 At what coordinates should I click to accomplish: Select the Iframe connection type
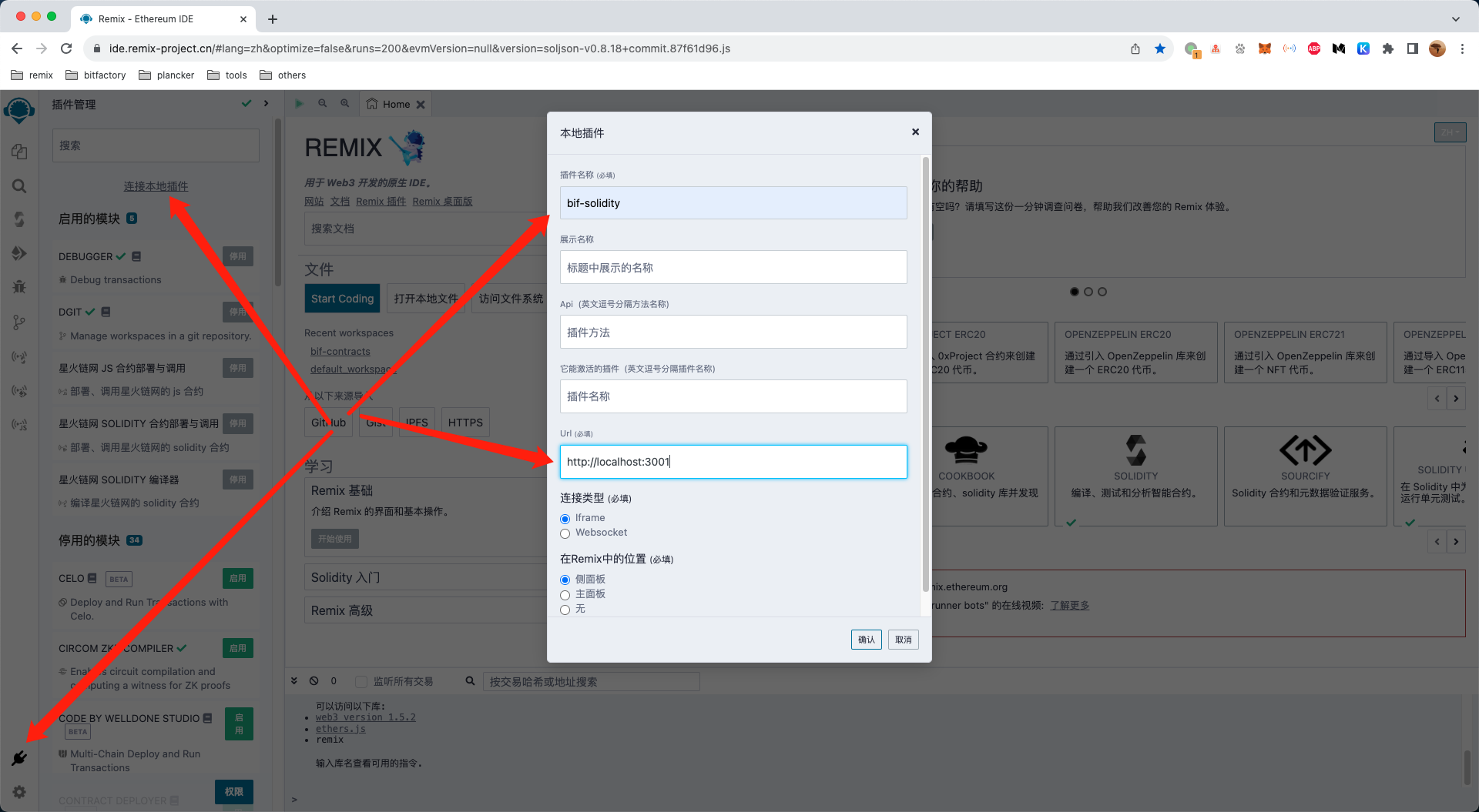tap(565, 519)
